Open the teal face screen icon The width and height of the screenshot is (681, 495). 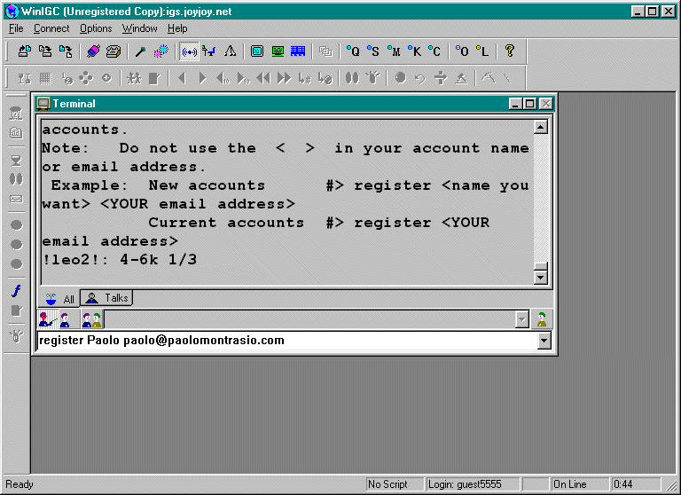[x=257, y=51]
